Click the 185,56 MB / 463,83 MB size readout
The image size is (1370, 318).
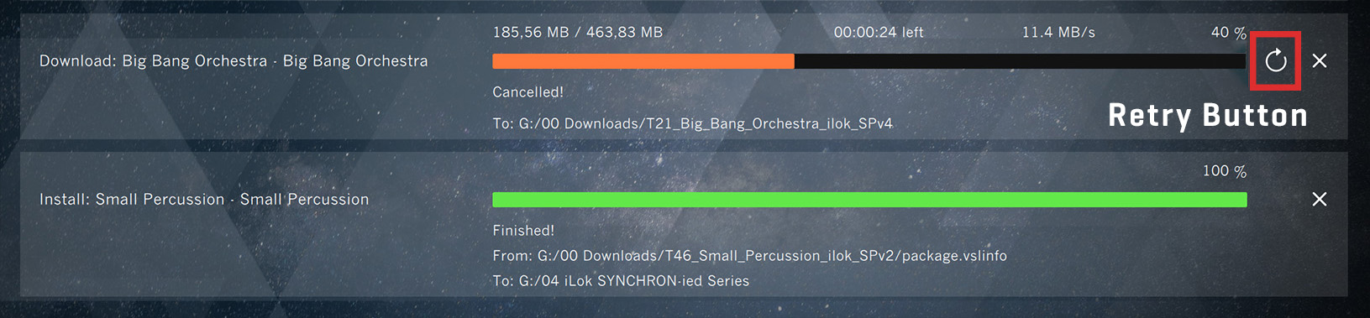point(578,33)
